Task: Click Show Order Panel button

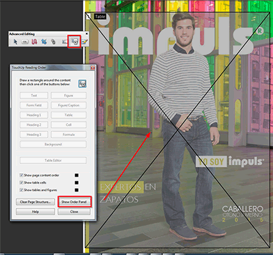Action: (74, 202)
